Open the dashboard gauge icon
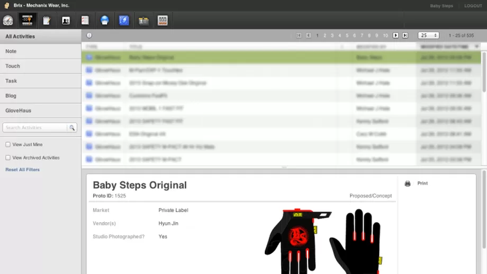Screen dimensions: 487x274 8,21
